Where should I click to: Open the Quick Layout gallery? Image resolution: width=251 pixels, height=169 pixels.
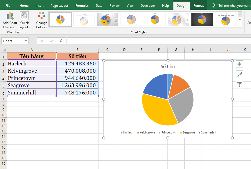(24, 17)
